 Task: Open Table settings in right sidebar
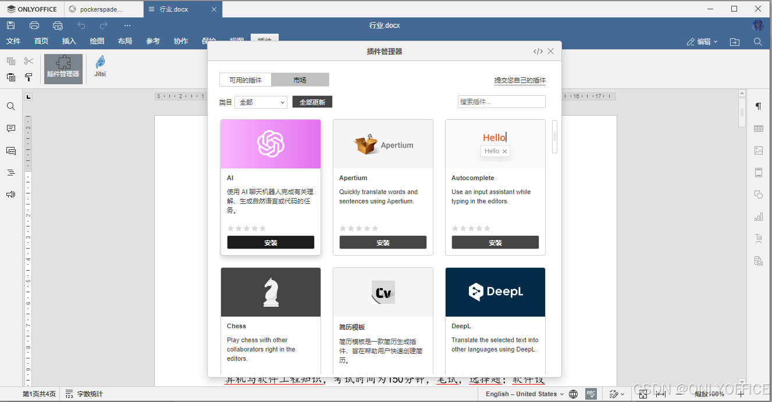tap(759, 128)
